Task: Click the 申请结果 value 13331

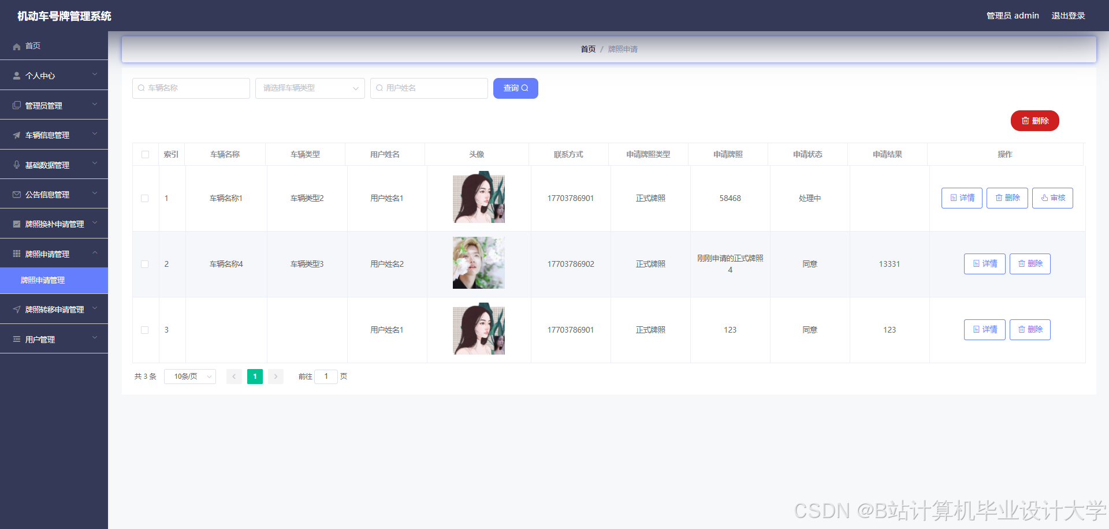Action: click(x=890, y=264)
